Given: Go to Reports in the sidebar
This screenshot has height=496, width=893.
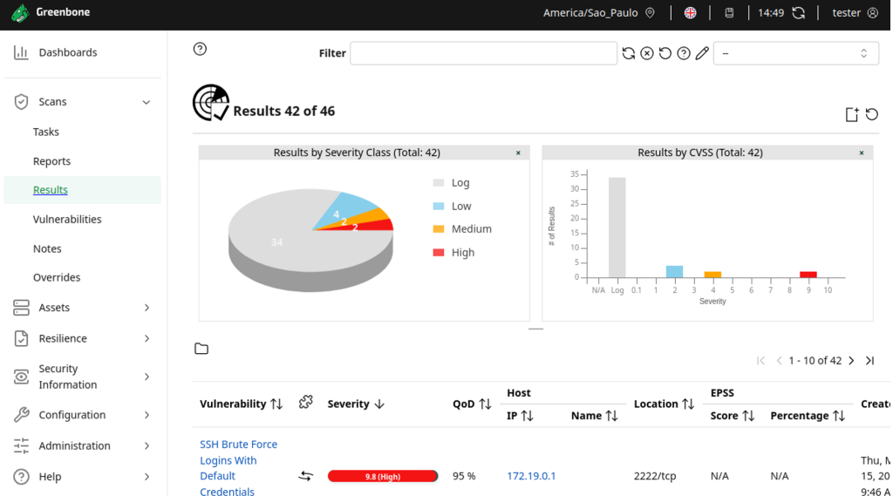Looking at the screenshot, I should click(51, 161).
